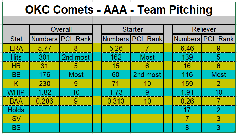
Task: Click the Overall Hits cell 301
Action: point(44,57)
